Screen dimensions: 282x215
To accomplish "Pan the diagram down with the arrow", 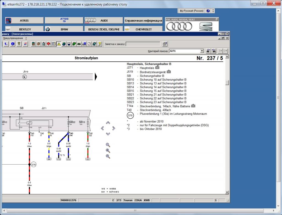I will coord(108,134).
